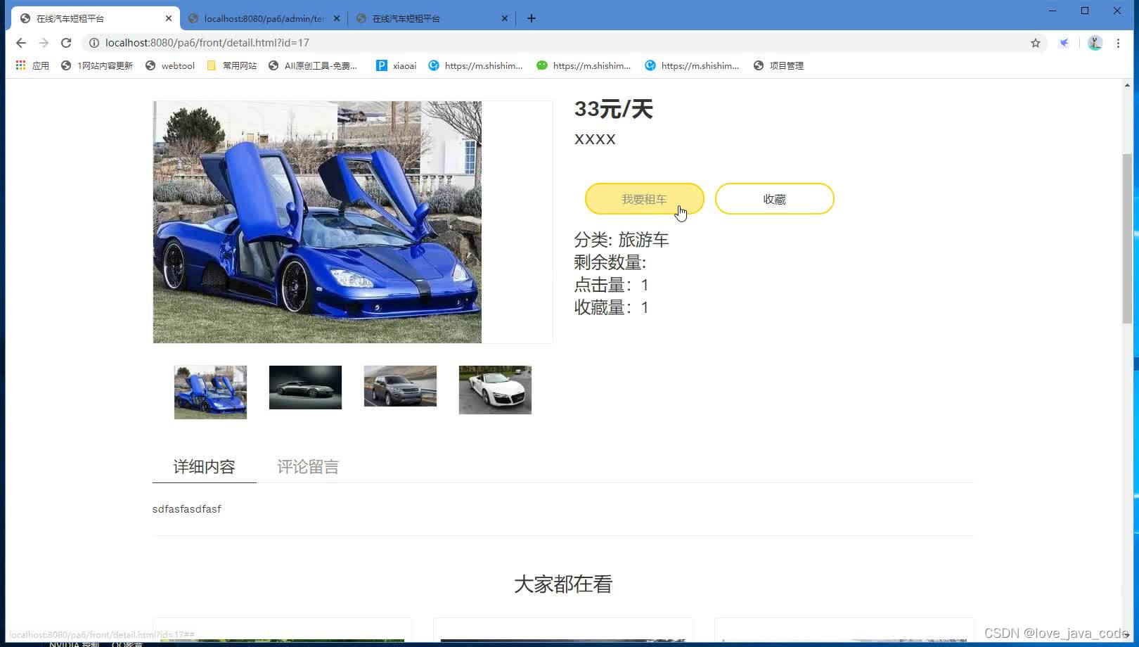Click the 33元/天 price text

(614, 109)
